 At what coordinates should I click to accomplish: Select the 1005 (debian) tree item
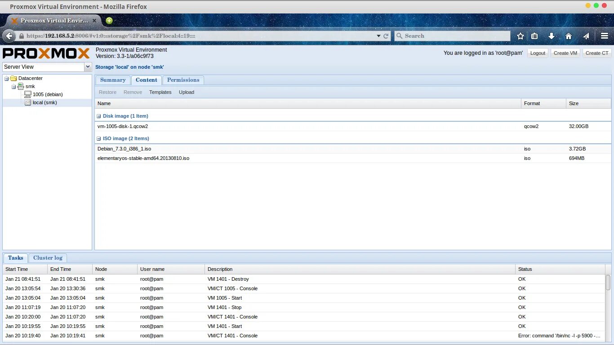point(48,94)
